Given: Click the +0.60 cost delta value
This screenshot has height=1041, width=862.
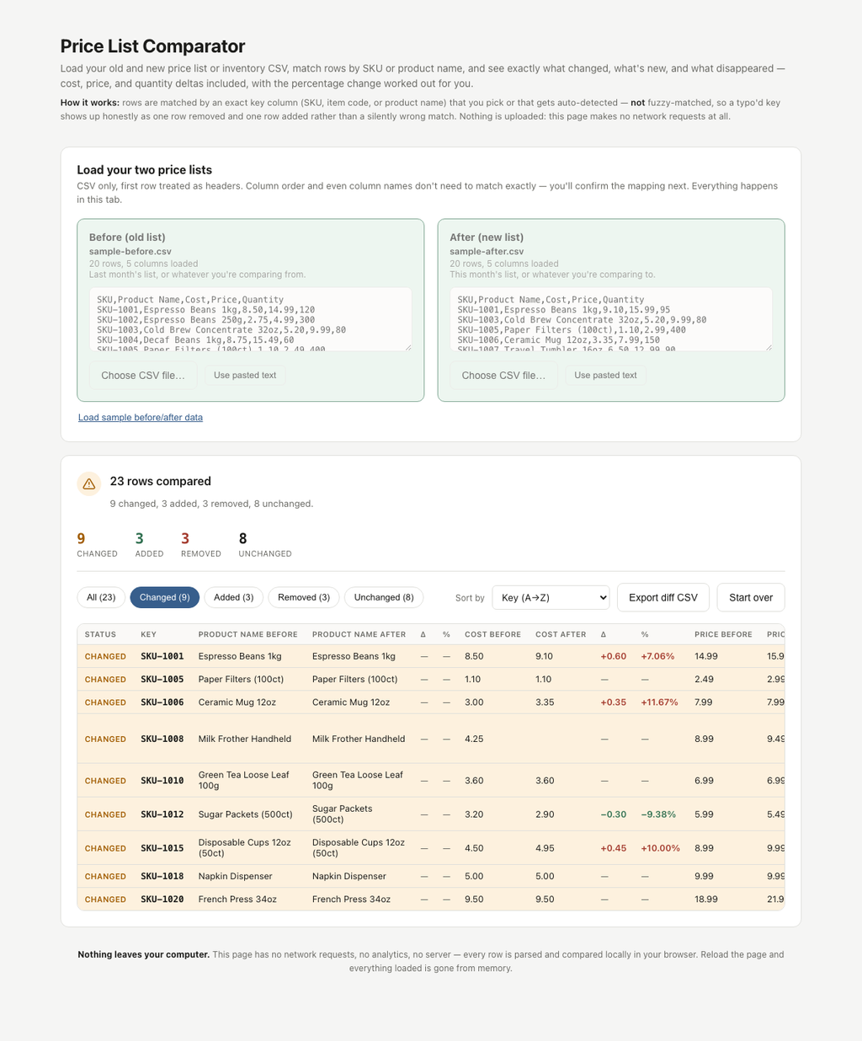Looking at the screenshot, I should 613,656.
